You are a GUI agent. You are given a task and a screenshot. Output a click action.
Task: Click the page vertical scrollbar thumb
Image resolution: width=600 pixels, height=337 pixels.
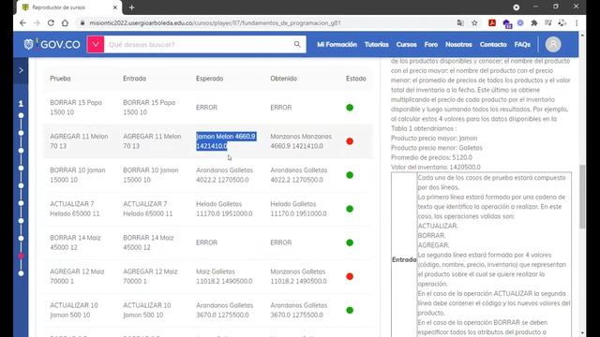582,197
